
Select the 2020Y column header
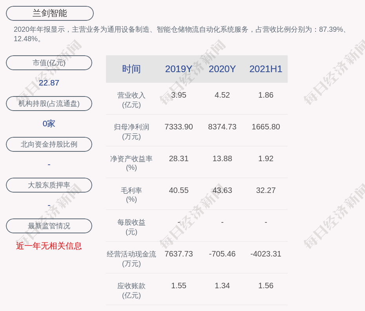pyautogui.click(x=222, y=69)
